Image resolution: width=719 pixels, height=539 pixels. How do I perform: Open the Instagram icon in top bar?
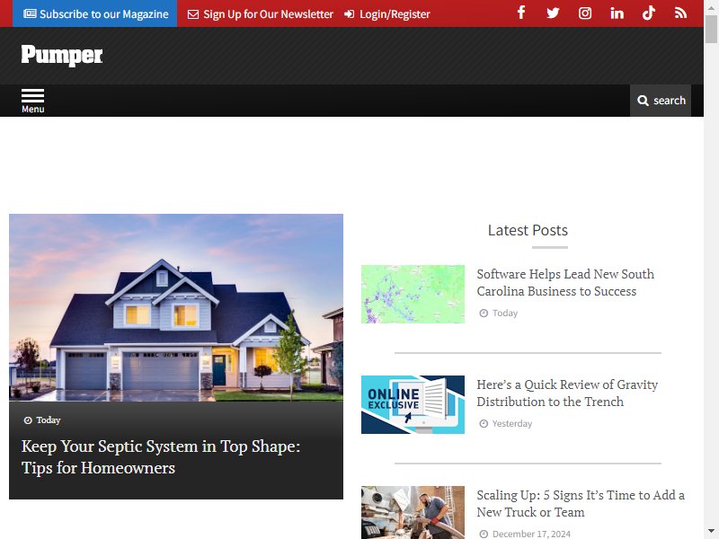pyautogui.click(x=585, y=13)
